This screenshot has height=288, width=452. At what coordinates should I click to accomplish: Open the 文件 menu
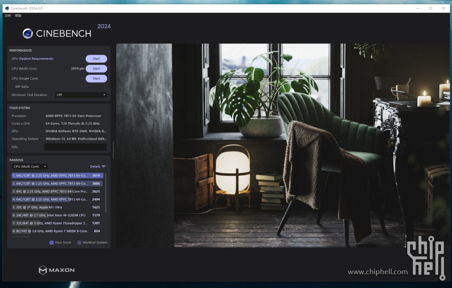pos(7,15)
